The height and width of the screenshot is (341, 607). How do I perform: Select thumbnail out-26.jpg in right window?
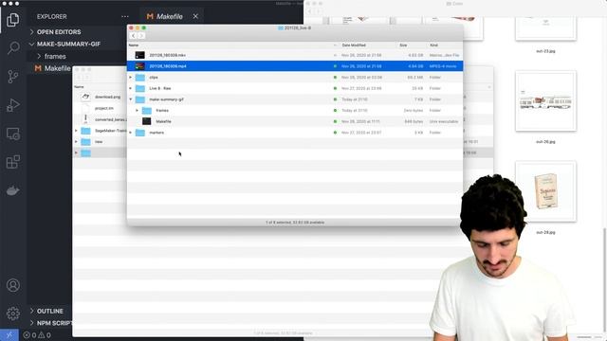pyautogui.click(x=545, y=101)
